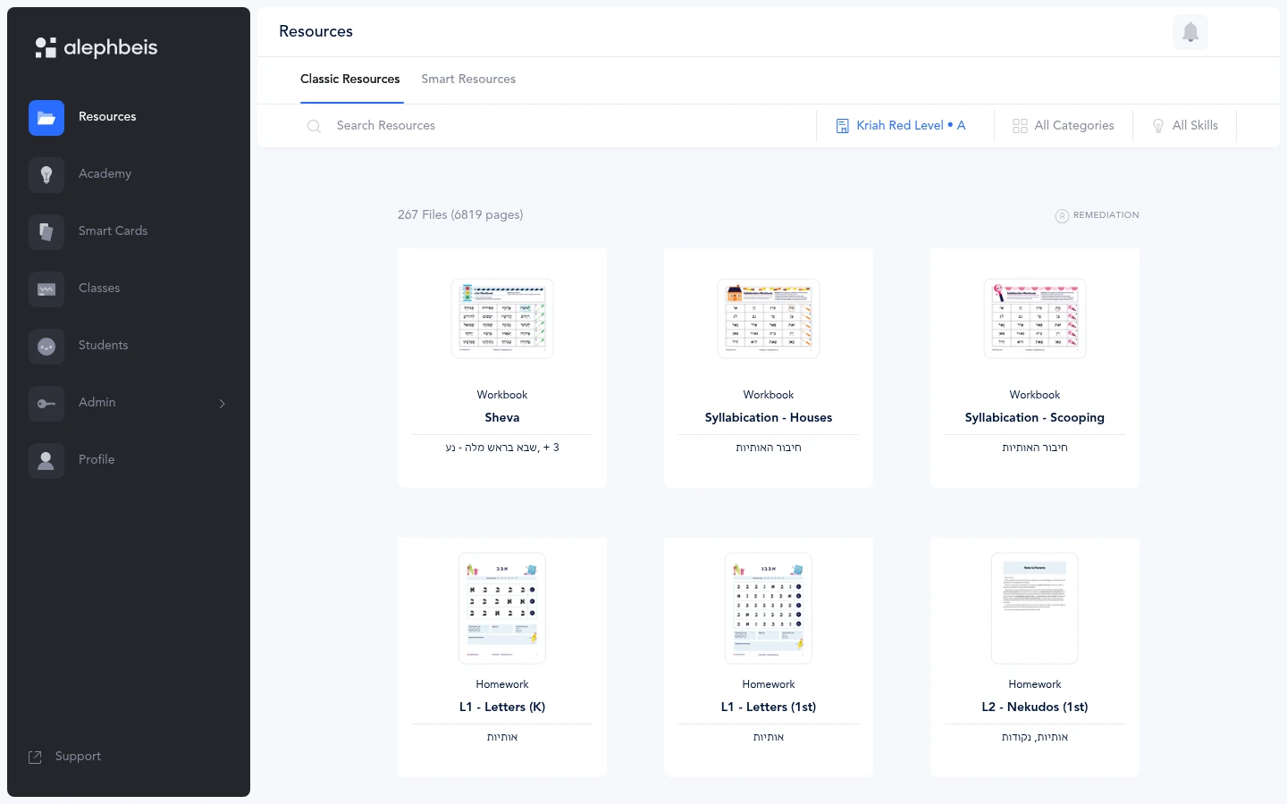Switch to the Classic Resources tab
Screen dimensions: 1287x804
point(350,80)
